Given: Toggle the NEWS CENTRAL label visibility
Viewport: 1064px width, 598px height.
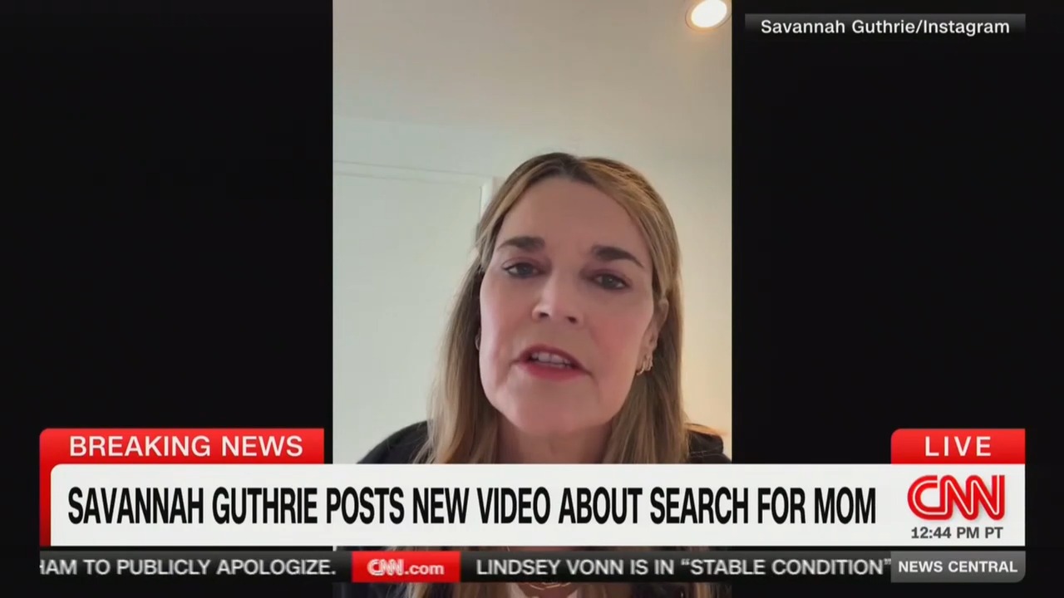Looking at the screenshot, I should (957, 566).
